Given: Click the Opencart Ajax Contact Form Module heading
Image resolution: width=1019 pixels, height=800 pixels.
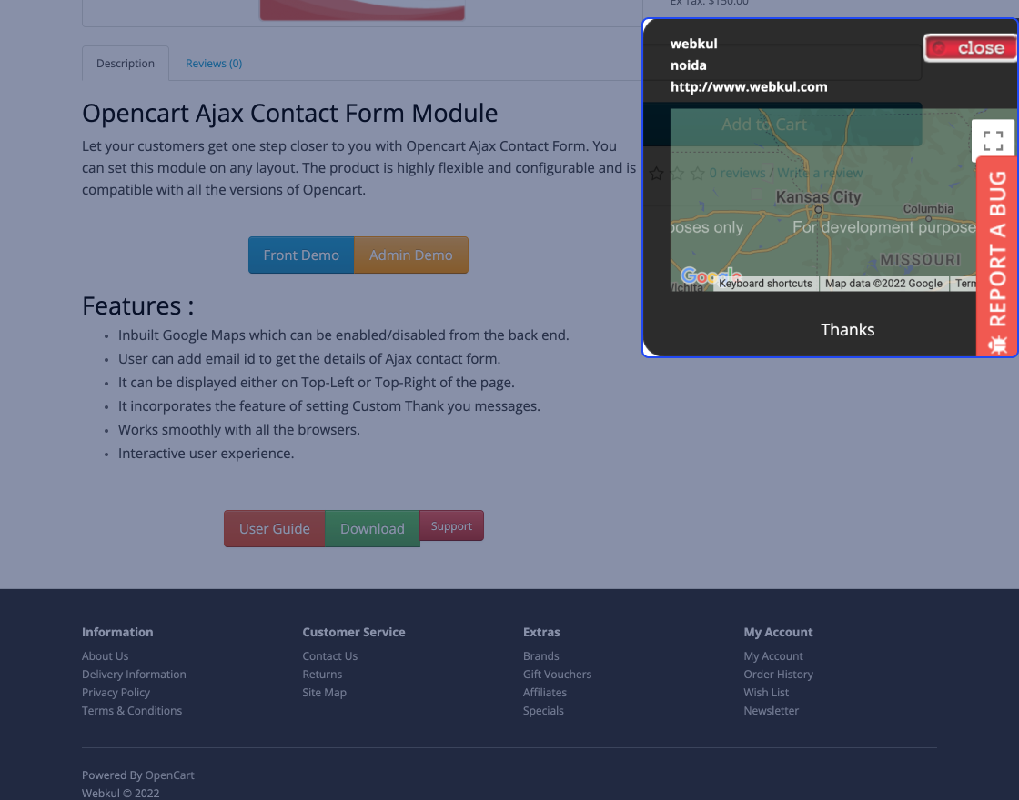Looking at the screenshot, I should point(290,113).
